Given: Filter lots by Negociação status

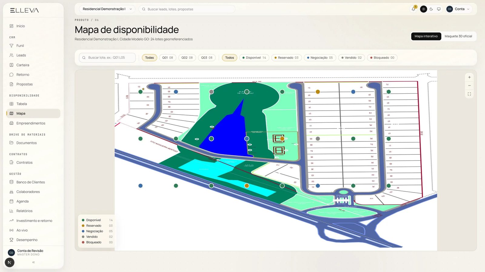Looking at the screenshot, I should click(x=320, y=58).
